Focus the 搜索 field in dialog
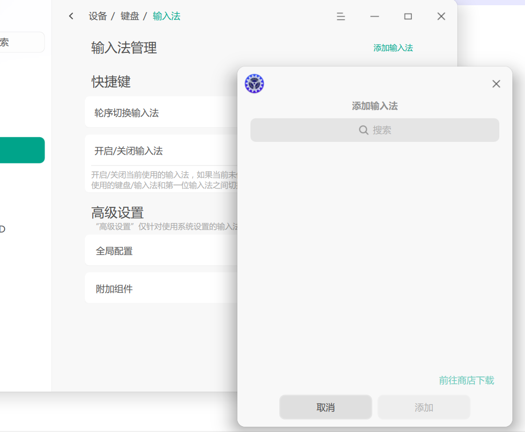 [375, 130]
